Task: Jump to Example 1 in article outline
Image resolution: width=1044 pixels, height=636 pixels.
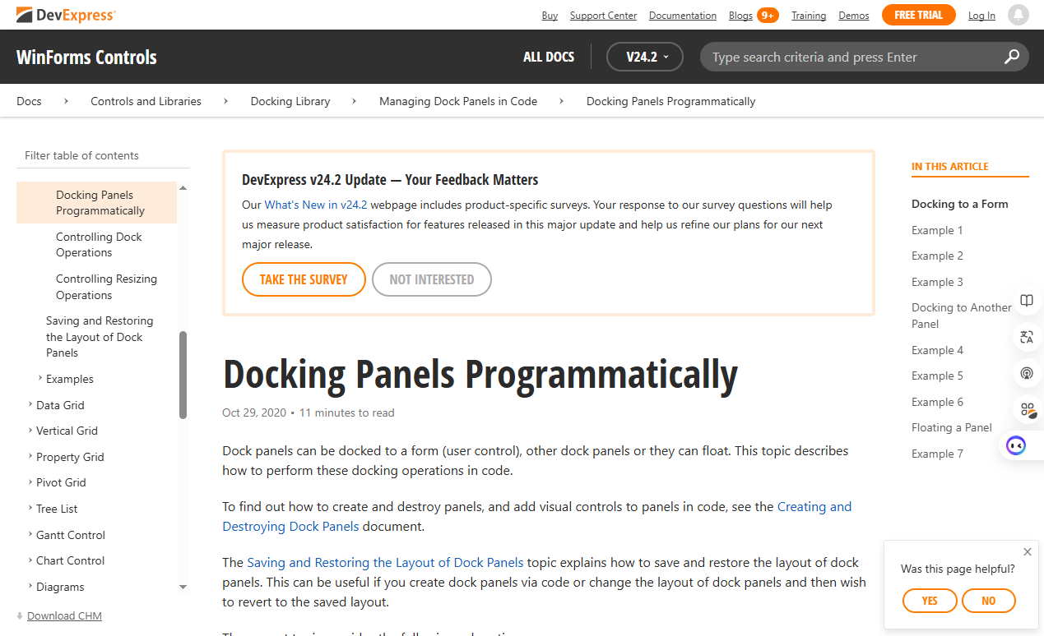Action: click(x=937, y=230)
